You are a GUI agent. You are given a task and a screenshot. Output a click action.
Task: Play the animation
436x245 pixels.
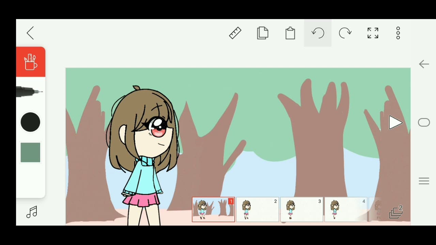click(395, 122)
